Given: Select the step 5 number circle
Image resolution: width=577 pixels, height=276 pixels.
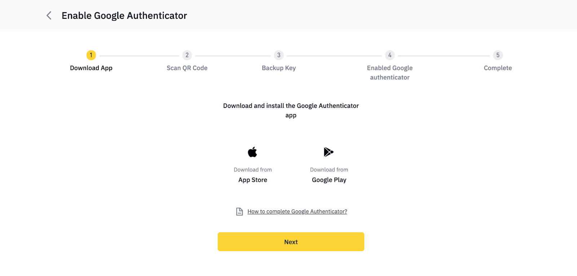Looking at the screenshot, I should click(498, 55).
